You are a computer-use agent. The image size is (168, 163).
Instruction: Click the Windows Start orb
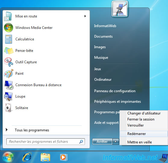pyautogui.click(x=8, y=157)
